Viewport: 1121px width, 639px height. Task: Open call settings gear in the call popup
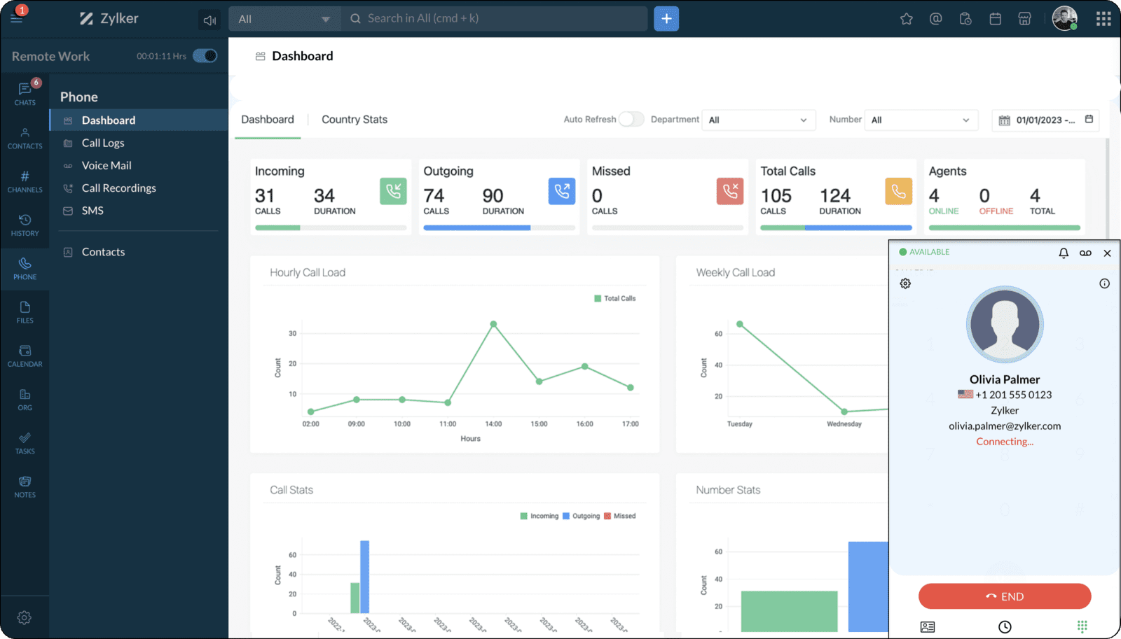905,283
